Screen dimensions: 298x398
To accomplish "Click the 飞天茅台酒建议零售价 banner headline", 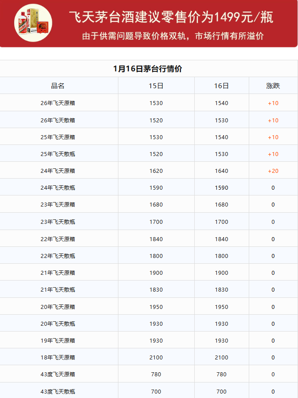I will 171,17.
